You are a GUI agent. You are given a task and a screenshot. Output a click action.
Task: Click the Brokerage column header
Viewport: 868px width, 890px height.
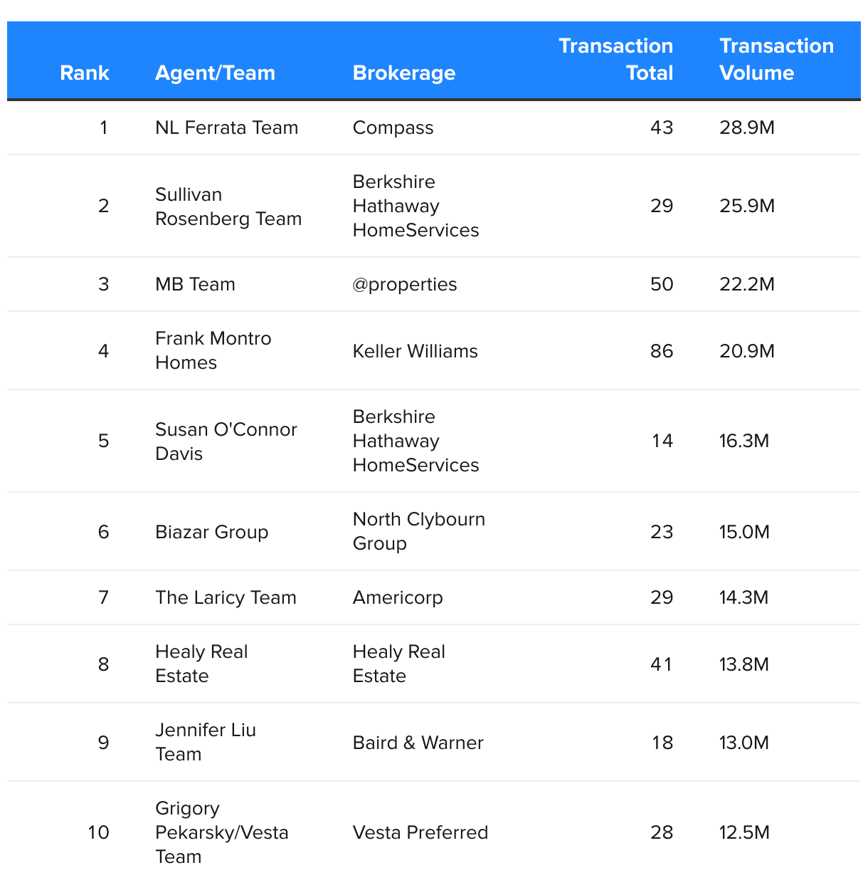click(x=404, y=73)
